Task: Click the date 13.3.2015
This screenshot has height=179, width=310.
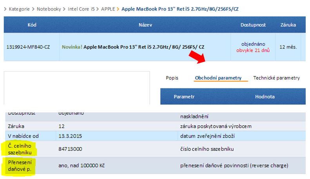Action: tap(70, 136)
